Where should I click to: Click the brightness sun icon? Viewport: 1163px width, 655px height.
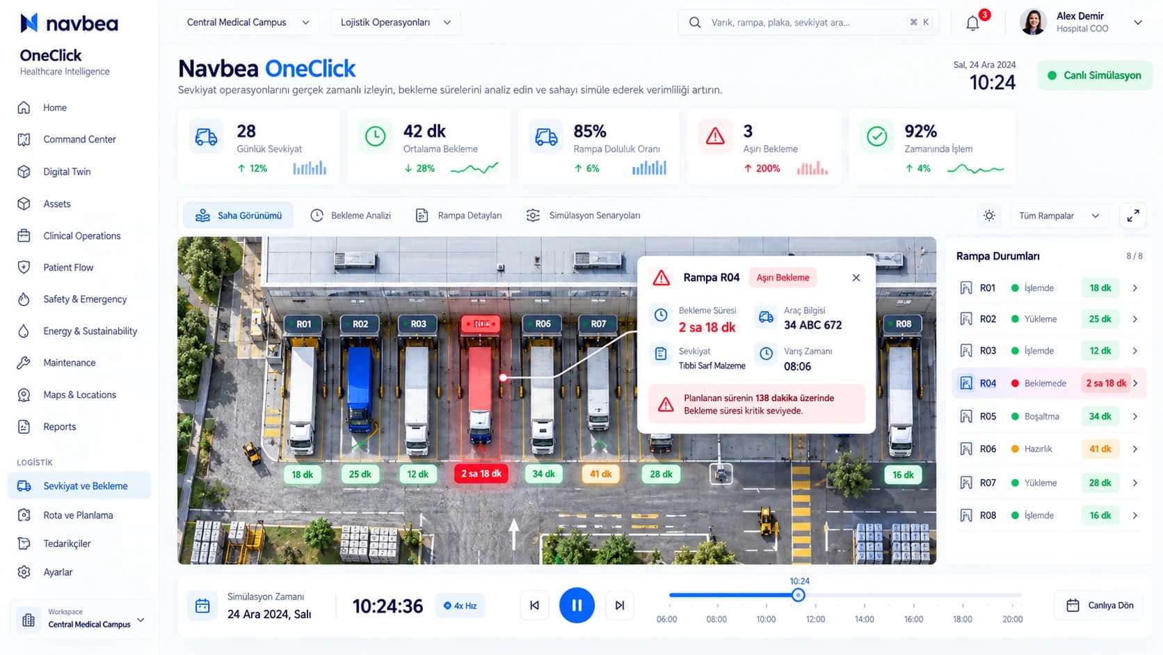click(989, 216)
